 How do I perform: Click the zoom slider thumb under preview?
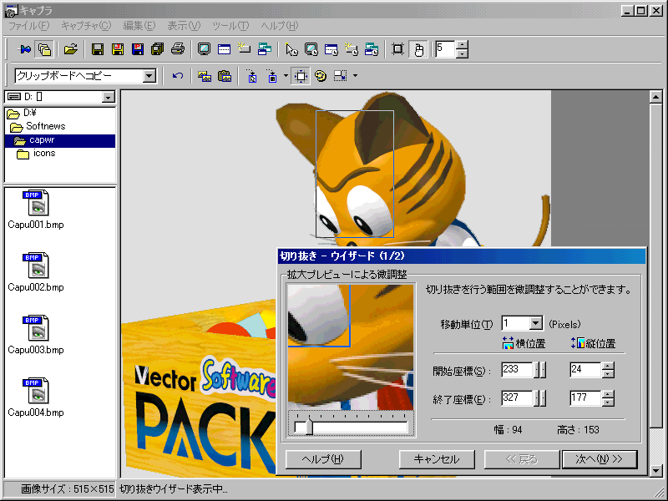tap(309, 427)
